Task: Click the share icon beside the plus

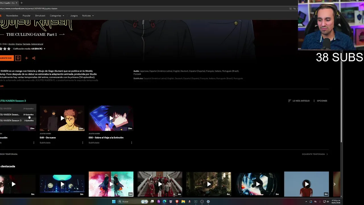Action: 34,58
